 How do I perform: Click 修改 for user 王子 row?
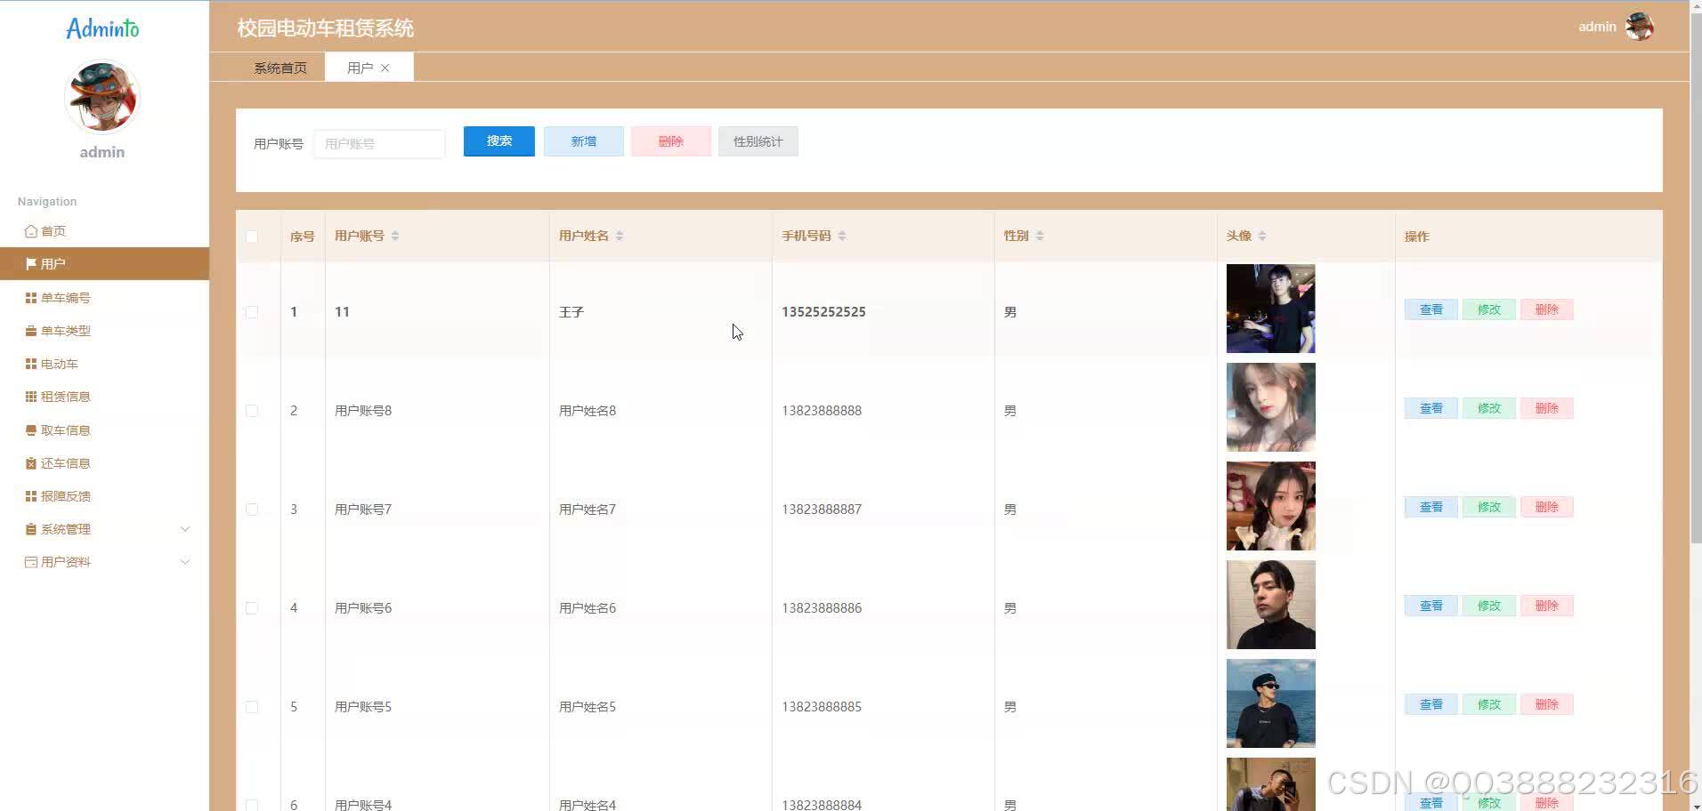tap(1489, 309)
